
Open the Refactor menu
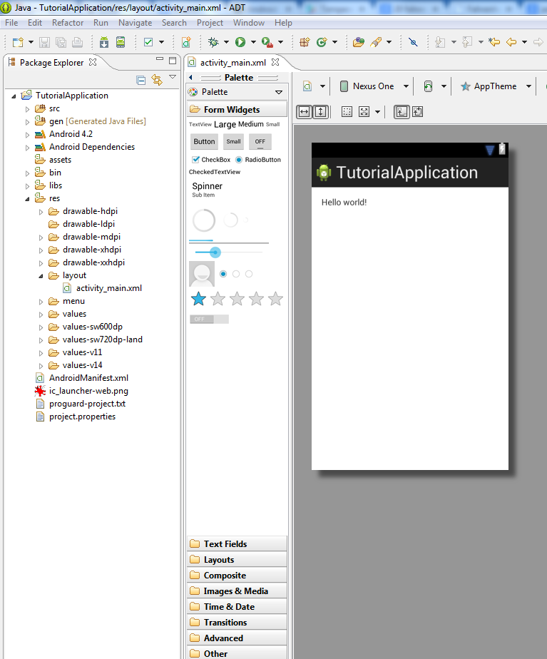pyautogui.click(x=68, y=23)
